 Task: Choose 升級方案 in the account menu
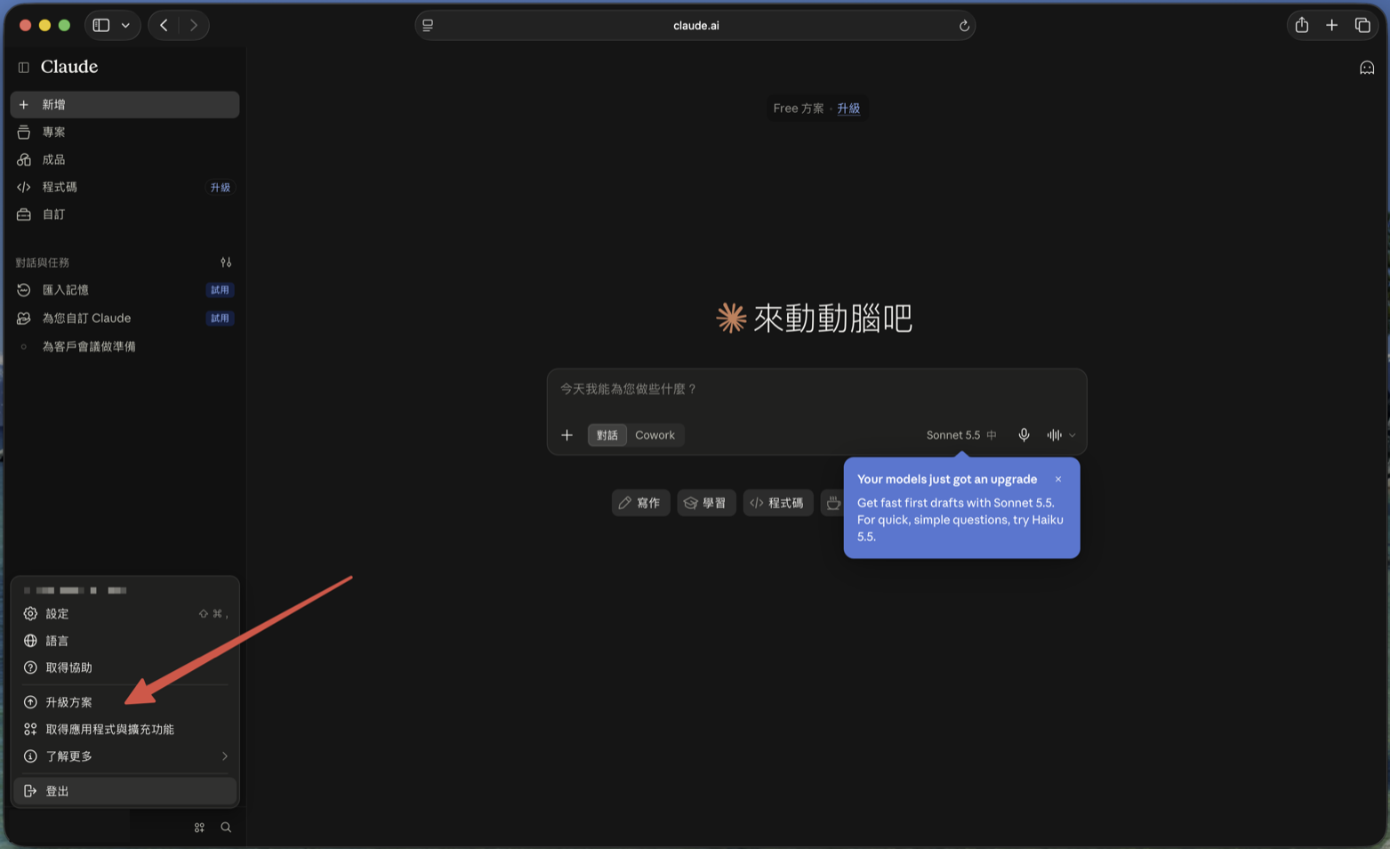tap(125, 702)
